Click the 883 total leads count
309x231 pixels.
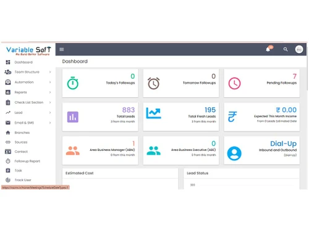point(129,110)
